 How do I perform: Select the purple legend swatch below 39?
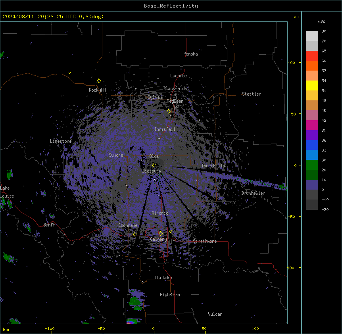coord(312,135)
